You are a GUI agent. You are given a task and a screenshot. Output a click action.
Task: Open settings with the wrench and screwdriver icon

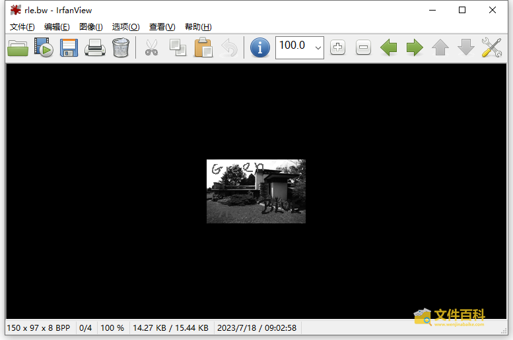[x=492, y=47]
